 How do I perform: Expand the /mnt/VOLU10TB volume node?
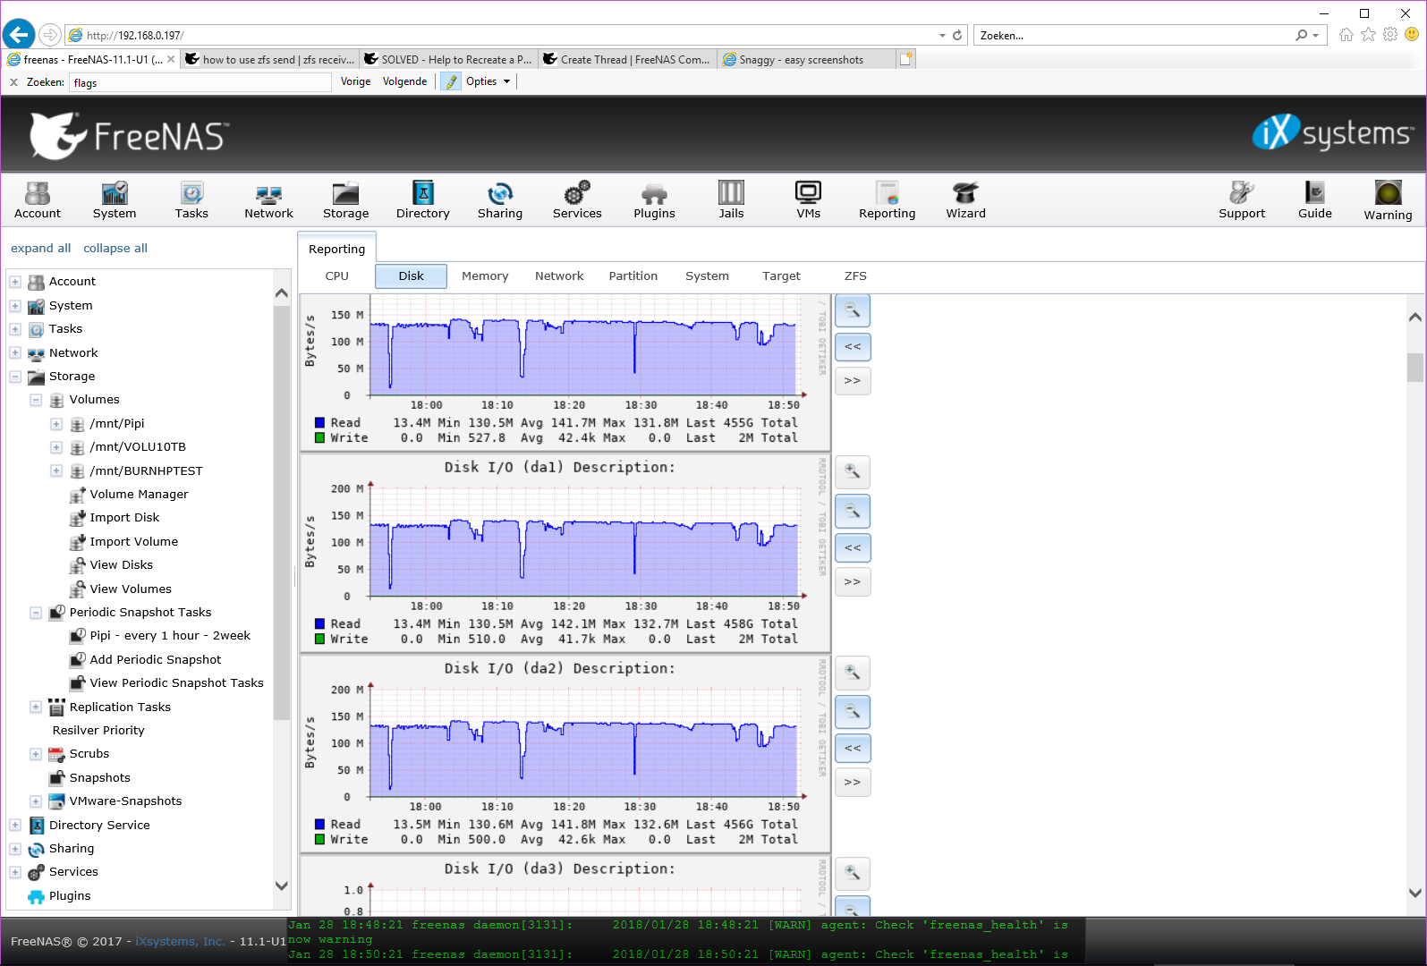(56, 447)
